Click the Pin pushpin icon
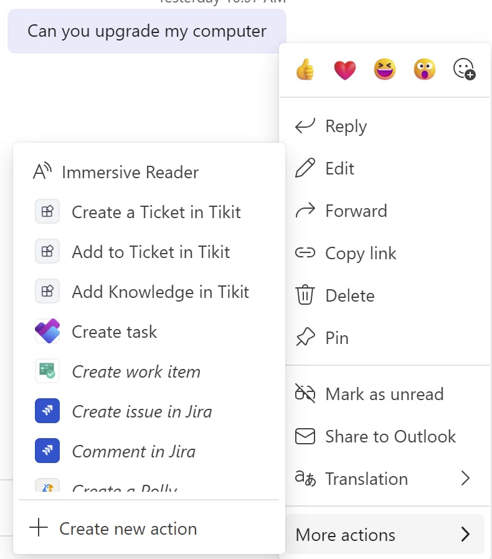492x559 pixels. pos(305,338)
